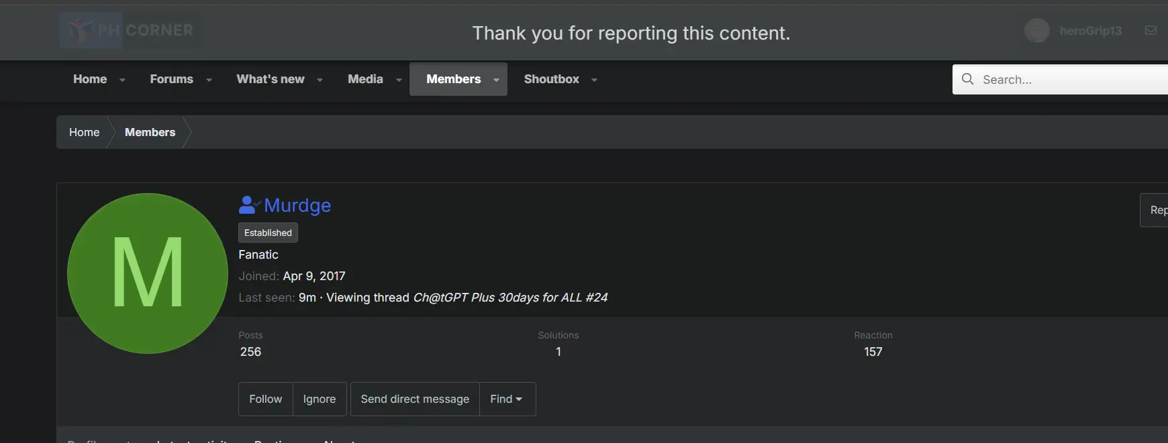Go to the Home nav tab
The image size is (1168, 443).
point(90,79)
